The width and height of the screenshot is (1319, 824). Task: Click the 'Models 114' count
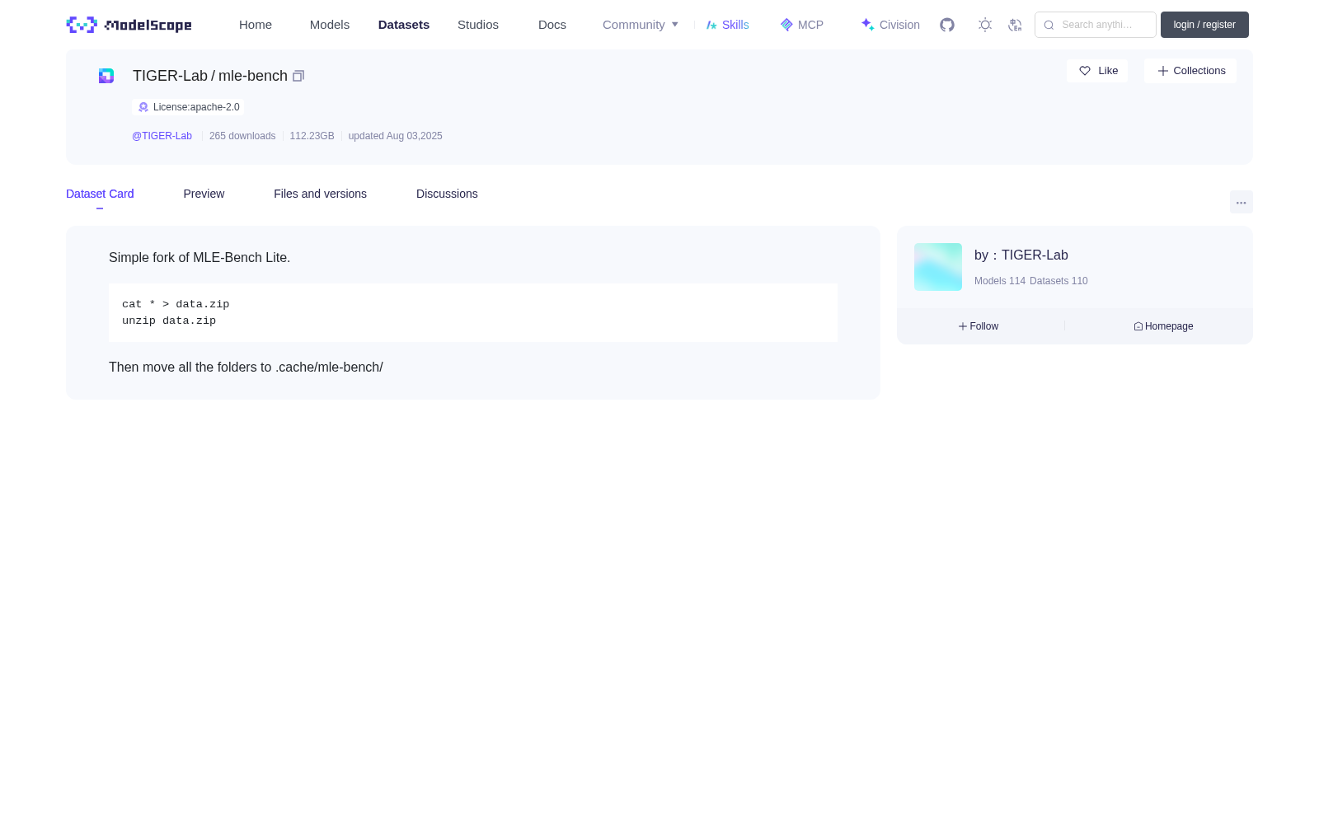[x=1000, y=281]
